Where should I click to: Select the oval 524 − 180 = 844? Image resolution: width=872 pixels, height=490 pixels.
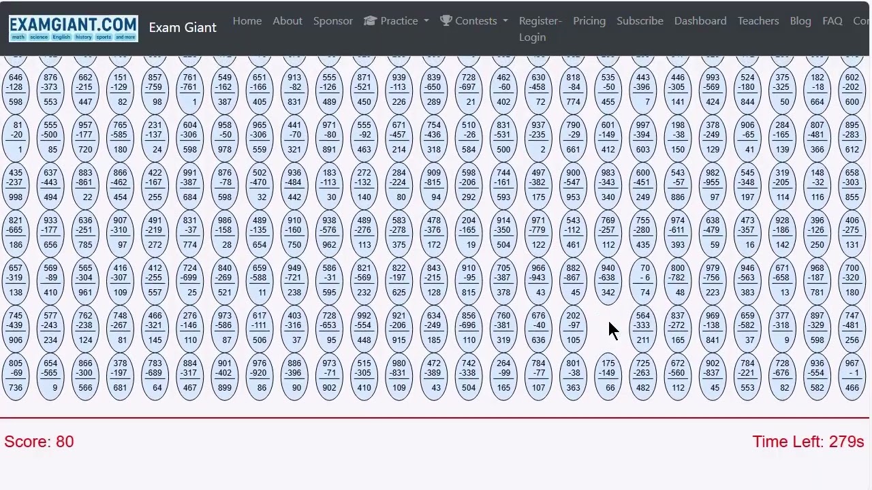tap(748, 90)
